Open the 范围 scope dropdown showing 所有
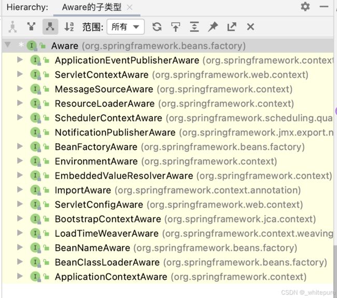Screen dimensions: 337x298 coord(125,27)
